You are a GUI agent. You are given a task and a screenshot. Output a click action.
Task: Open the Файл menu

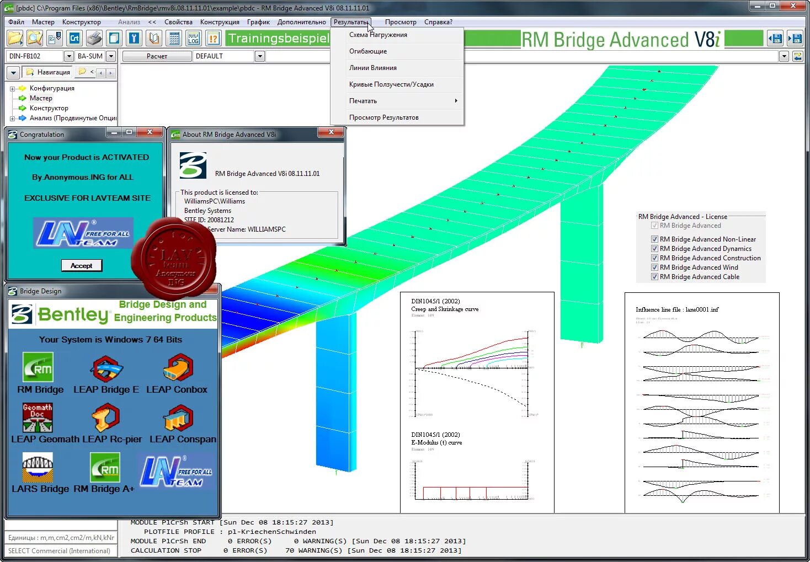pos(17,22)
